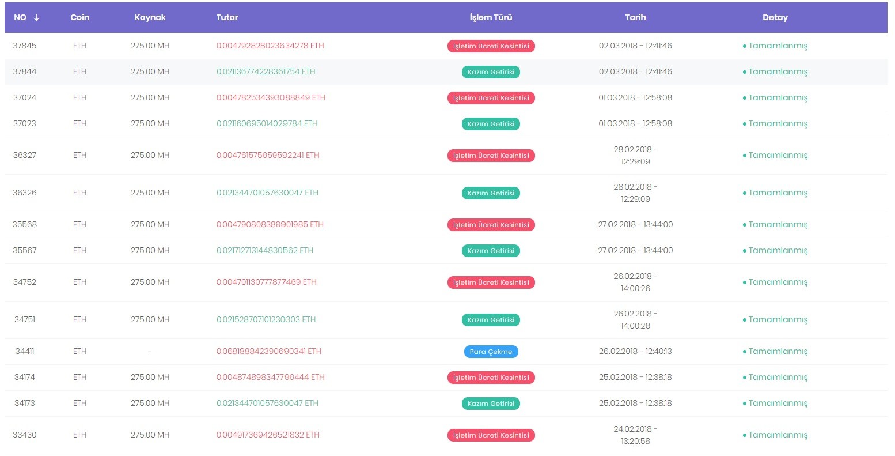Click the Detay column header
The width and height of the screenshot is (895, 456).
[x=775, y=17]
